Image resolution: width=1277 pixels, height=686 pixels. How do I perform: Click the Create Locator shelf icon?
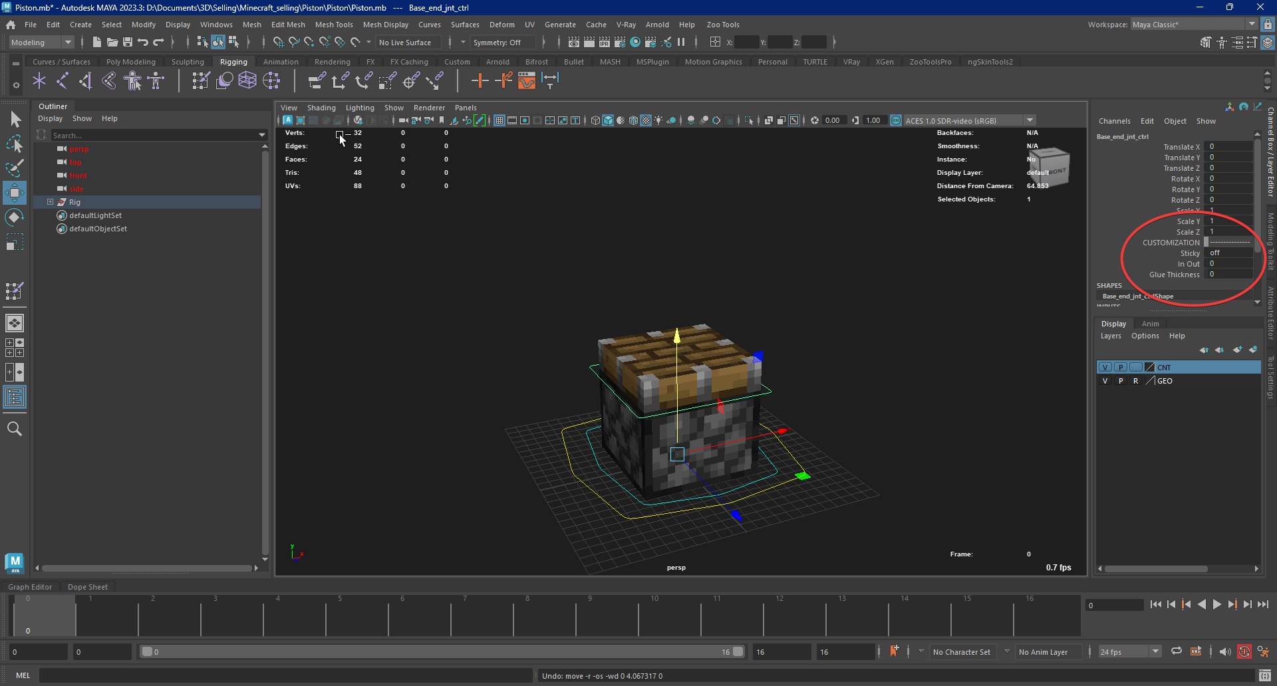pyautogui.click(x=39, y=81)
